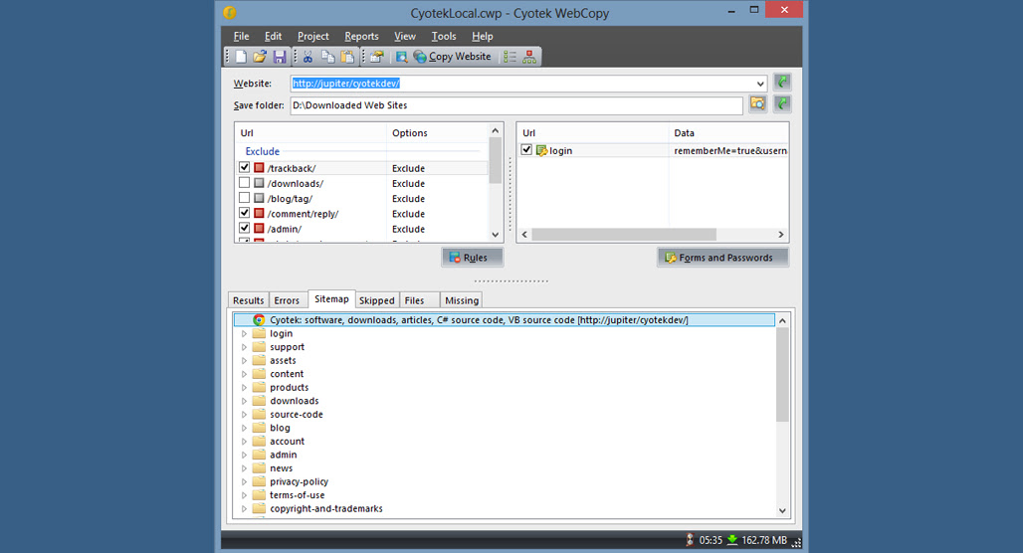This screenshot has width=1023, height=553.
Task: Click the green arrow beside the Website field
Action: click(782, 83)
